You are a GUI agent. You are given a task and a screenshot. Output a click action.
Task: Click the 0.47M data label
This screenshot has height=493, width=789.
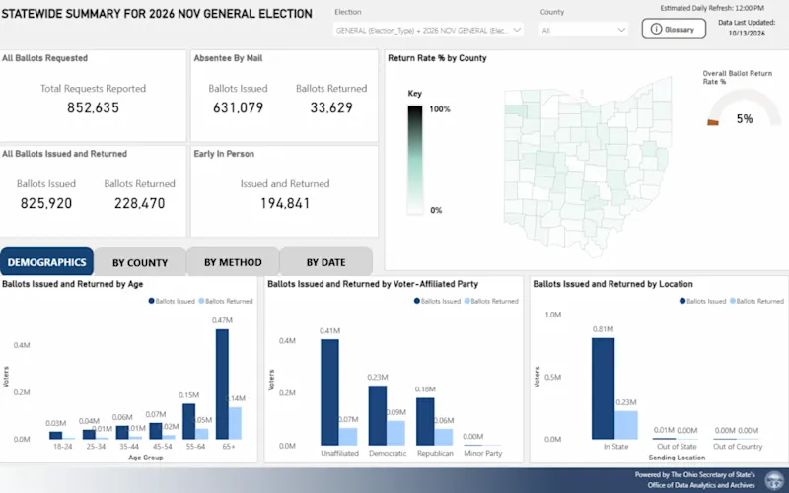click(x=222, y=320)
